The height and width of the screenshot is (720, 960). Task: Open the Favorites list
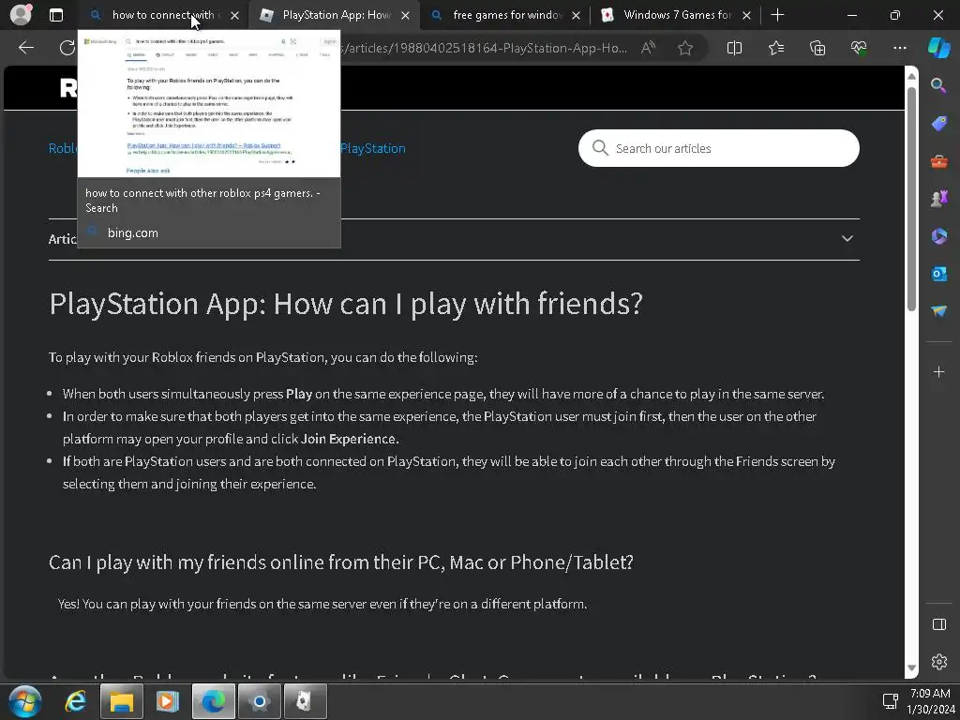pyautogui.click(x=775, y=48)
